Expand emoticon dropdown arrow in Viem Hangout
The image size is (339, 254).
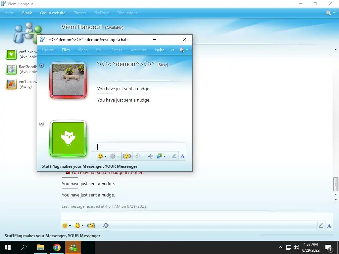70,226
